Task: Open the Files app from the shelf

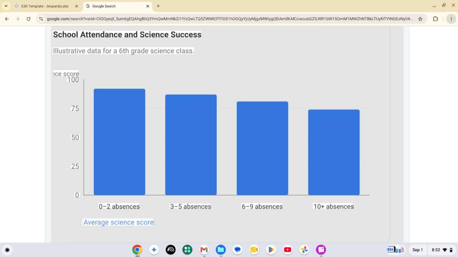Action: point(221,250)
